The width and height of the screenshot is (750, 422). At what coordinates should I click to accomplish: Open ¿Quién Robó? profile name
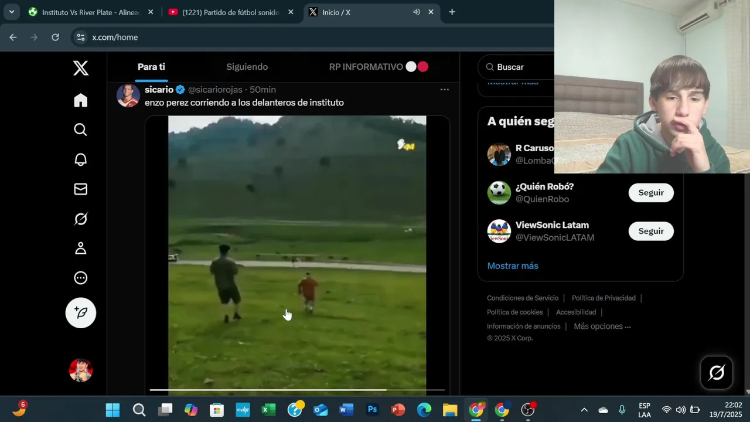[544, 186]
